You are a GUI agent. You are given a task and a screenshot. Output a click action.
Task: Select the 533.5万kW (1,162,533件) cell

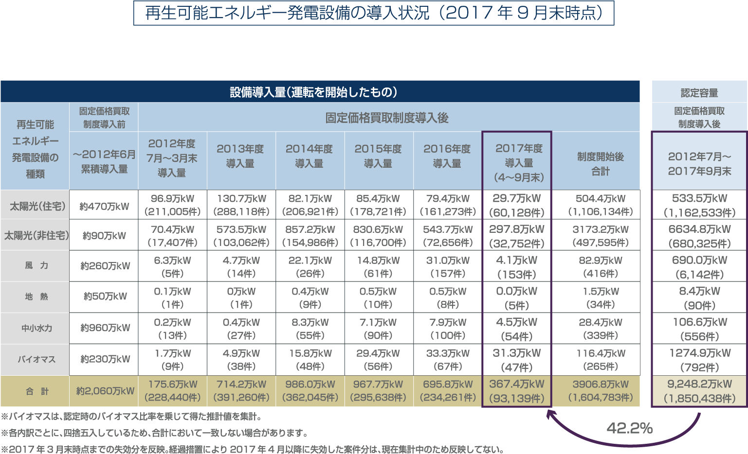(x=699, y=205)
